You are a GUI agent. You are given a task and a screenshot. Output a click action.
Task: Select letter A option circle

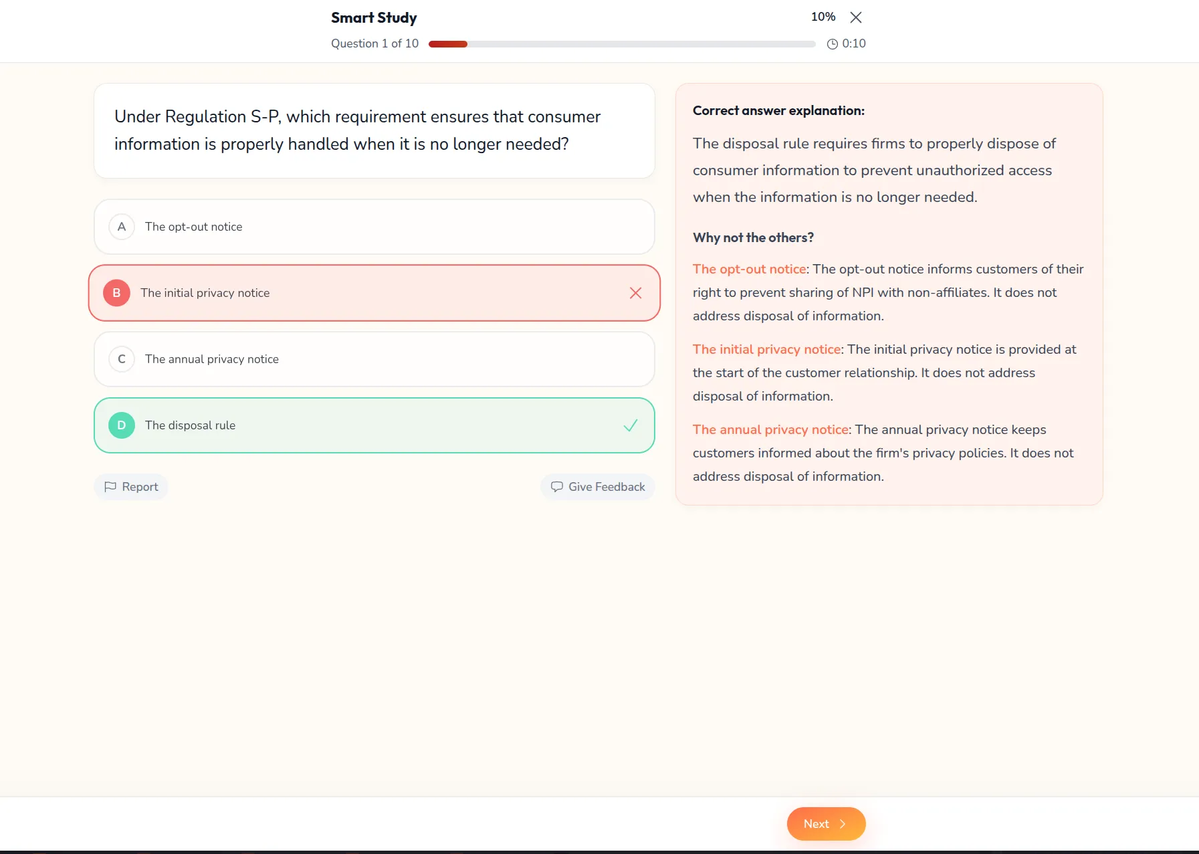point(122,227)
